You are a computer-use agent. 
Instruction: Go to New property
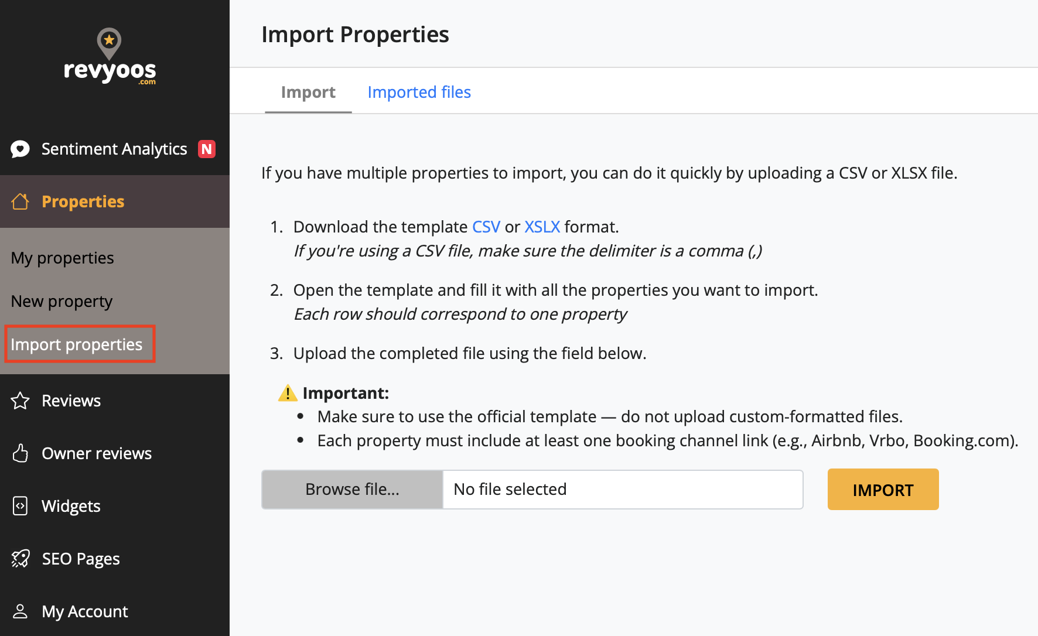coord(62,301)
